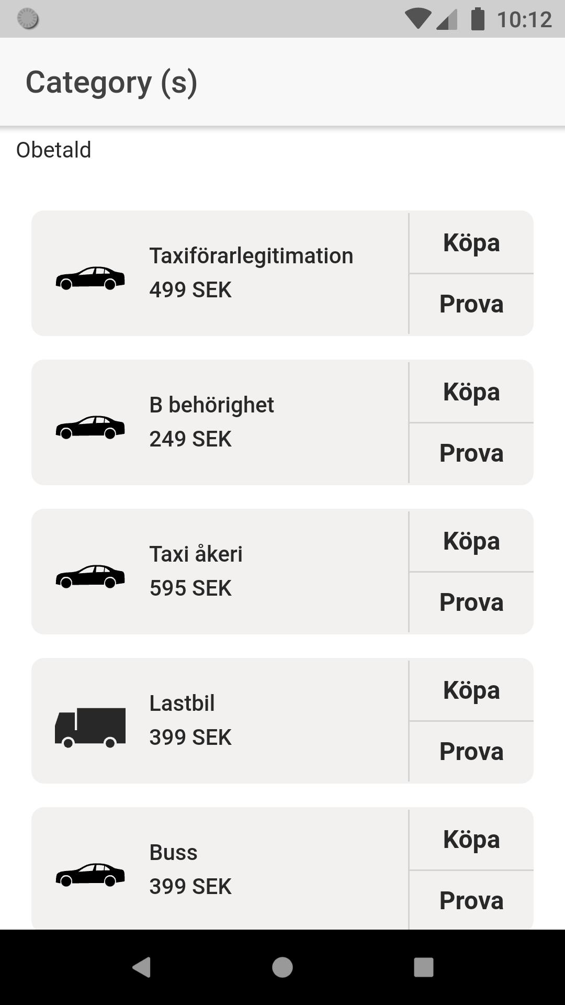Buy the Taxiförarlegitimation course with Köpa

click(471, 243)
